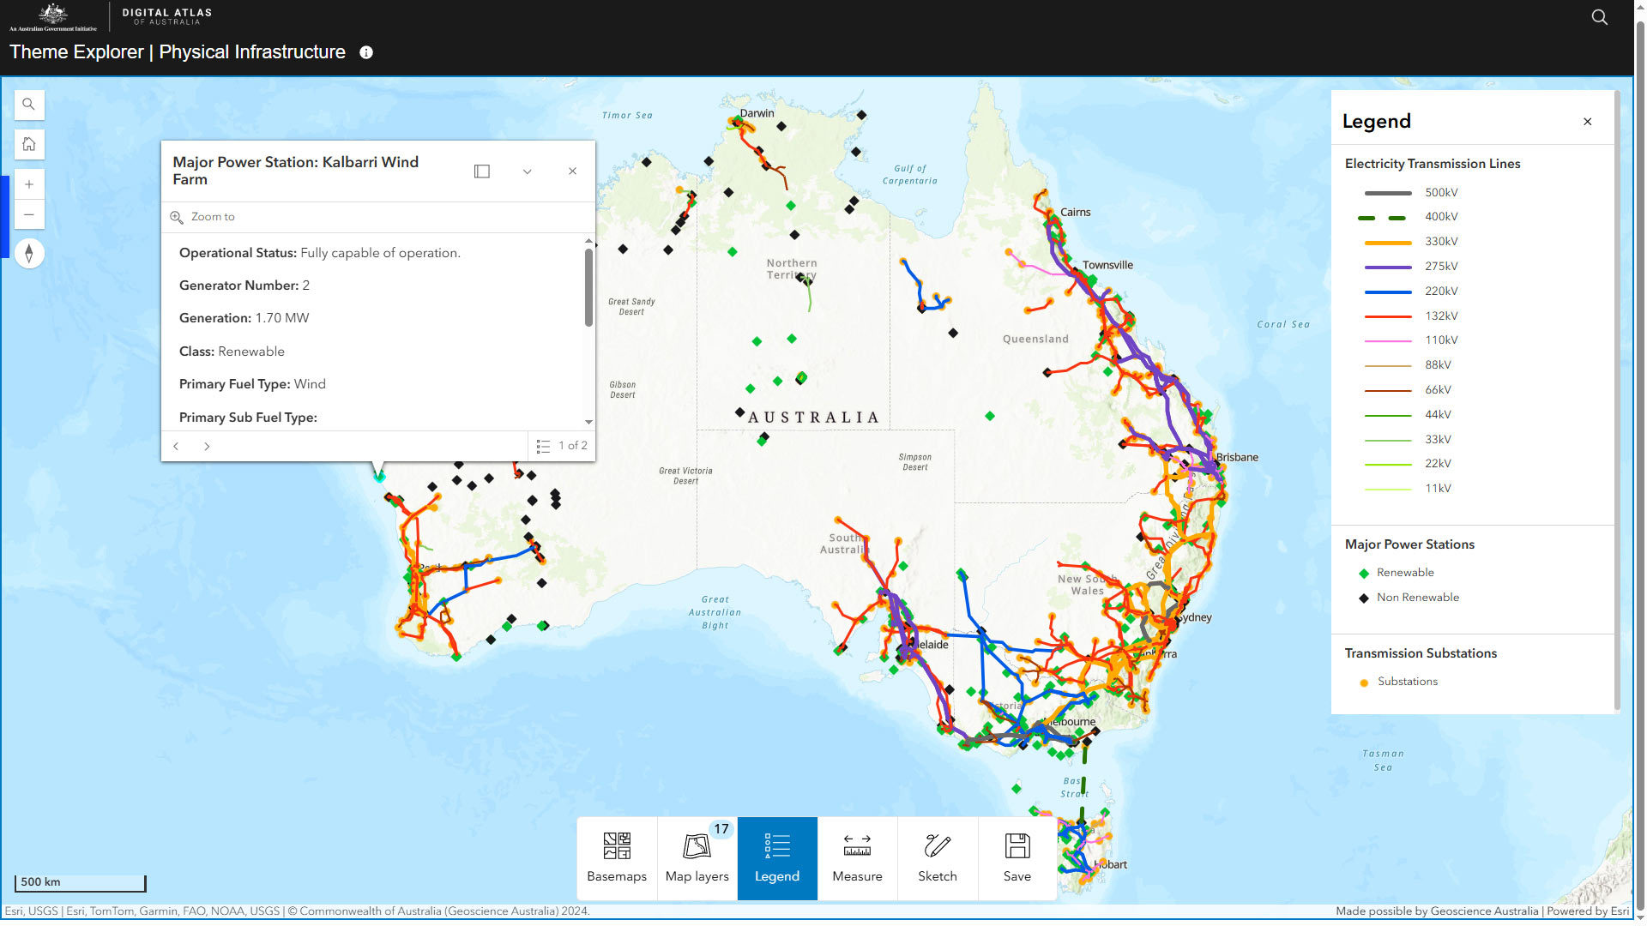Open the Map layers panel
The image size is (1647, 926).
[697, 857]
